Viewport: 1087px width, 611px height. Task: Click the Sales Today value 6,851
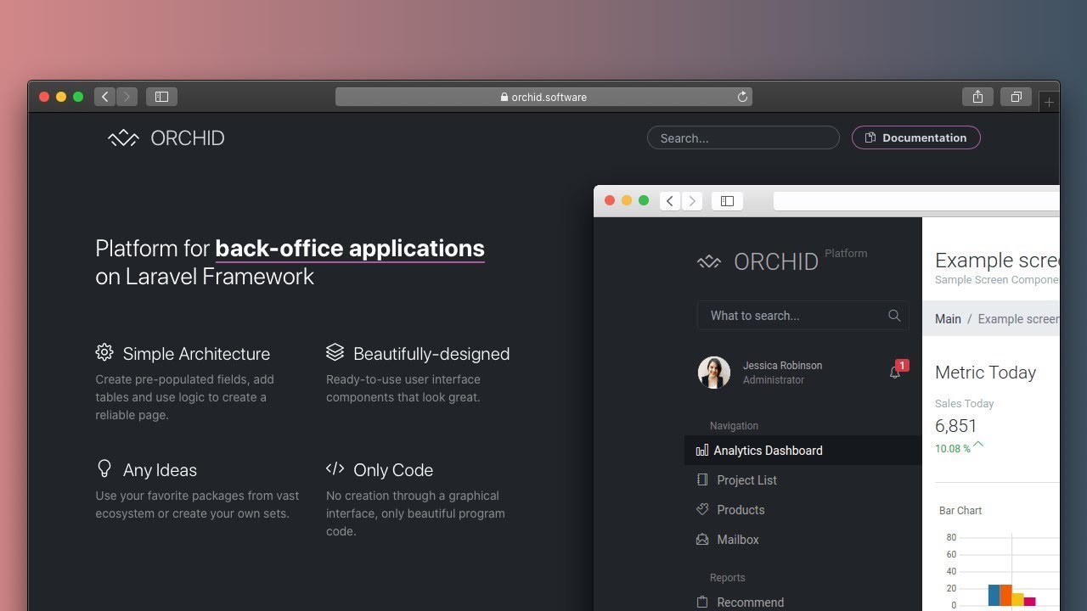coord(956,426)
